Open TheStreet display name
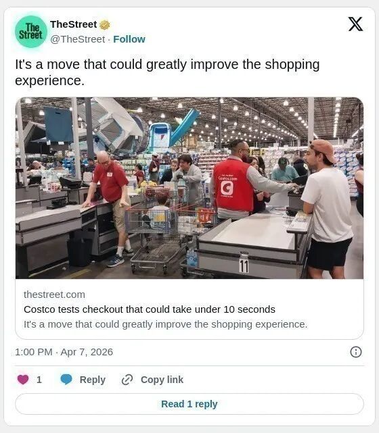Screen dimensions: 379x433 point(73,24)
